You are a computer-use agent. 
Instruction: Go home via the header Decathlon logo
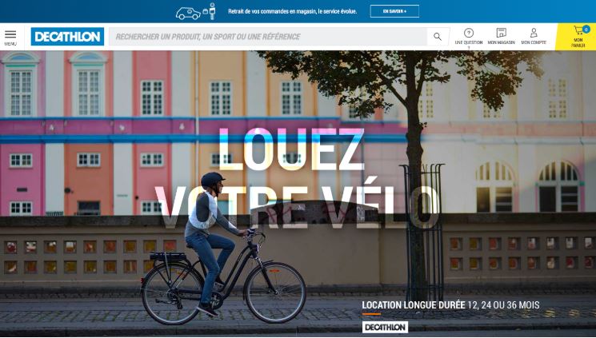pyautogui.click(x=67, y=37)
